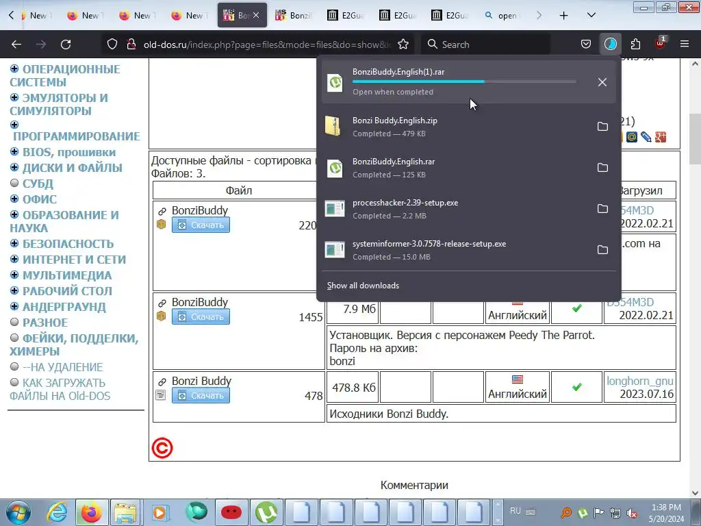Open Firefox from the taskbar
Screen dimensions: 701x526
(x=91, y=512)
